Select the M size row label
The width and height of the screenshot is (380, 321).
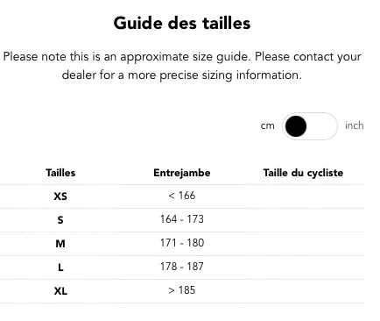pyautogui.click(x=60, y=244)
